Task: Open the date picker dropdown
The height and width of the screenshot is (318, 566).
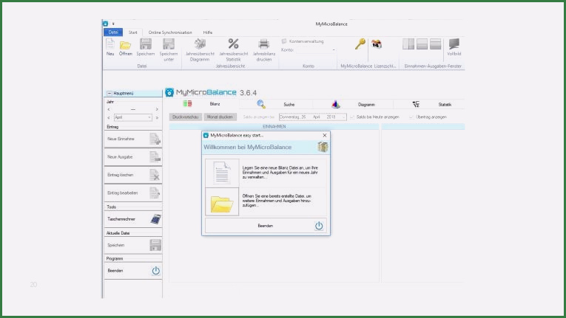Action: point(343,117)
